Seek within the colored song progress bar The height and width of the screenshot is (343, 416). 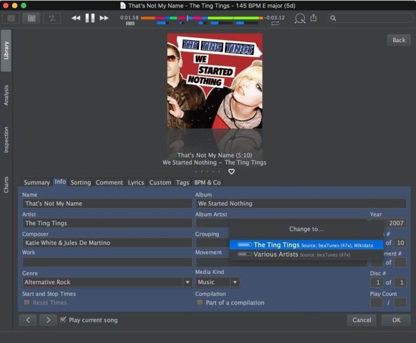(201, 18)
